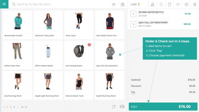199x112 pixels.
Task: Go to products page 3
Action: pos(14,107)
